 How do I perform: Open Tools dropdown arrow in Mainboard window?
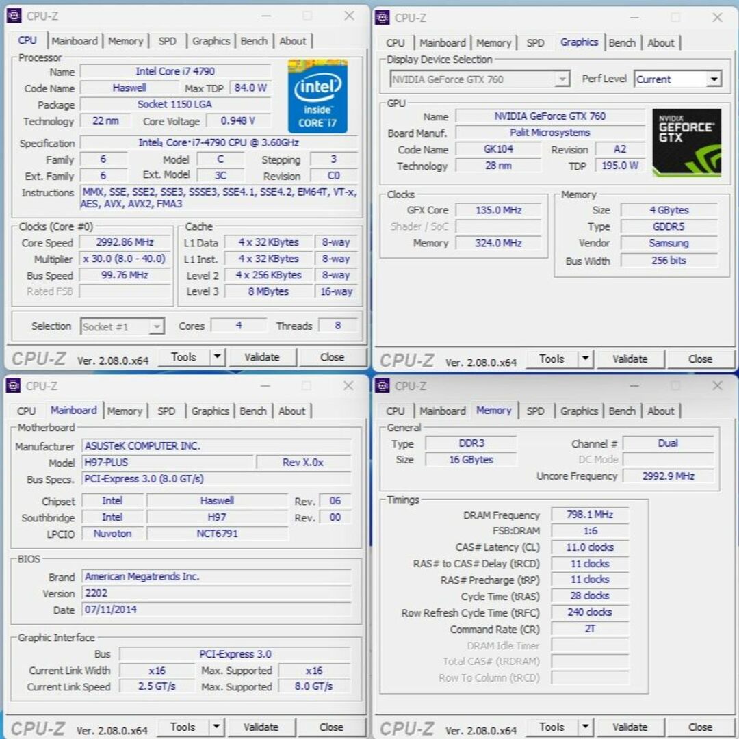click(x=216, y=727)
